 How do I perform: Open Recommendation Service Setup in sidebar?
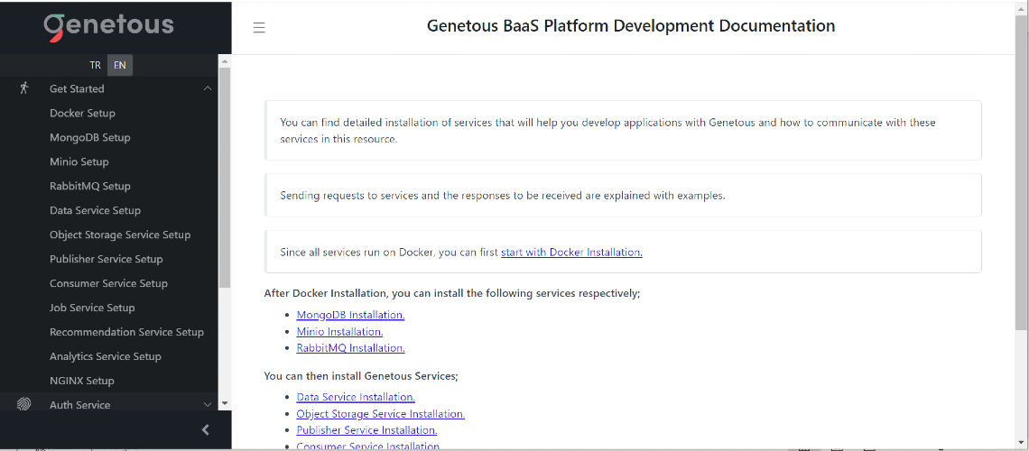pos(126,332)
